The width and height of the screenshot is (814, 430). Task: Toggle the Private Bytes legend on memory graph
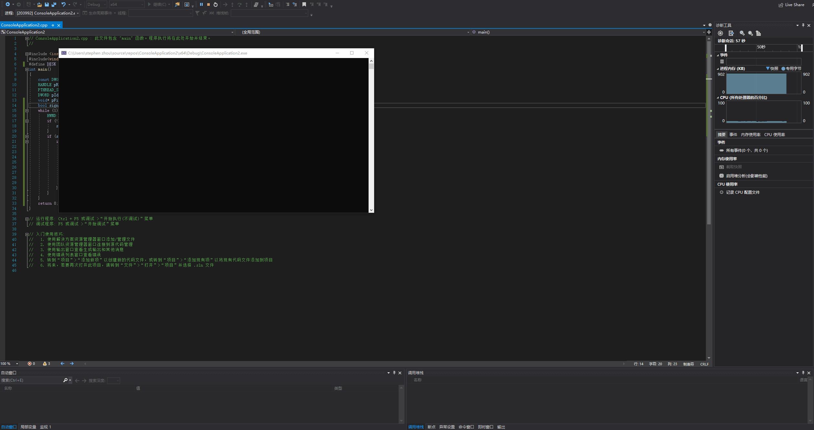point(791,69)
